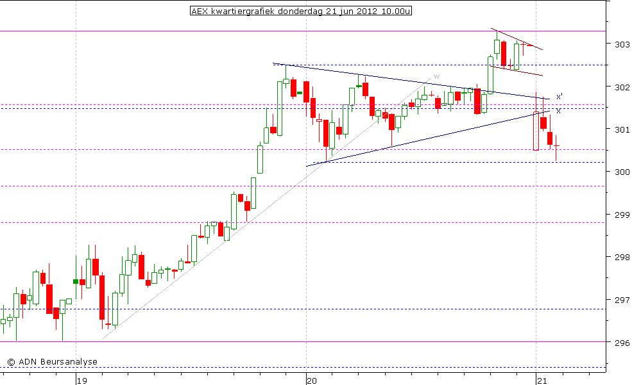Click the price axis label 300
The width and height of the screenshot is (632, 385).
[622, 172]
